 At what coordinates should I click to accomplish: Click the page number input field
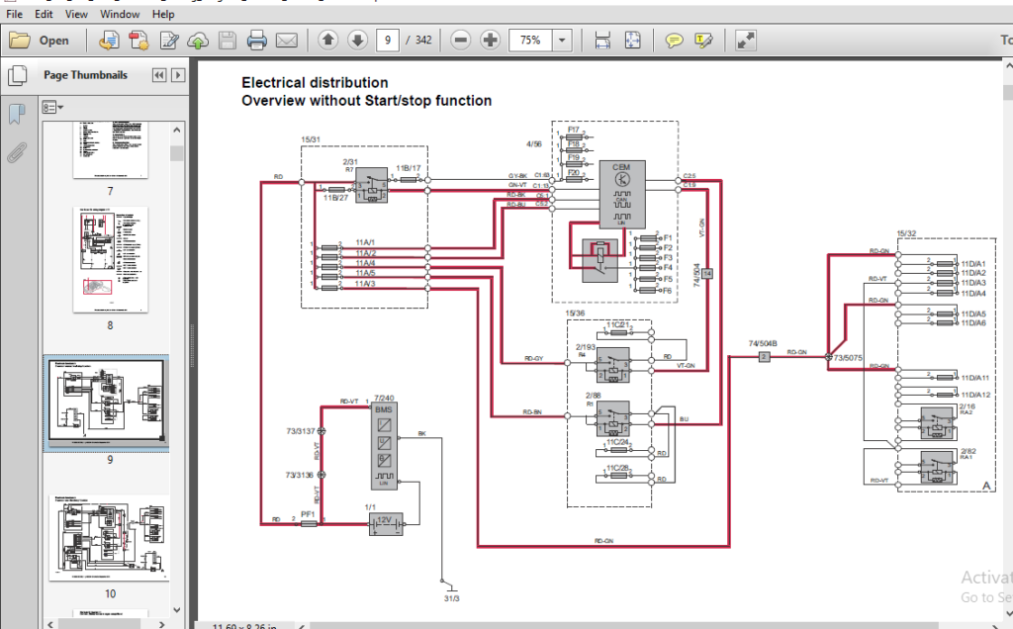[388, 40]
